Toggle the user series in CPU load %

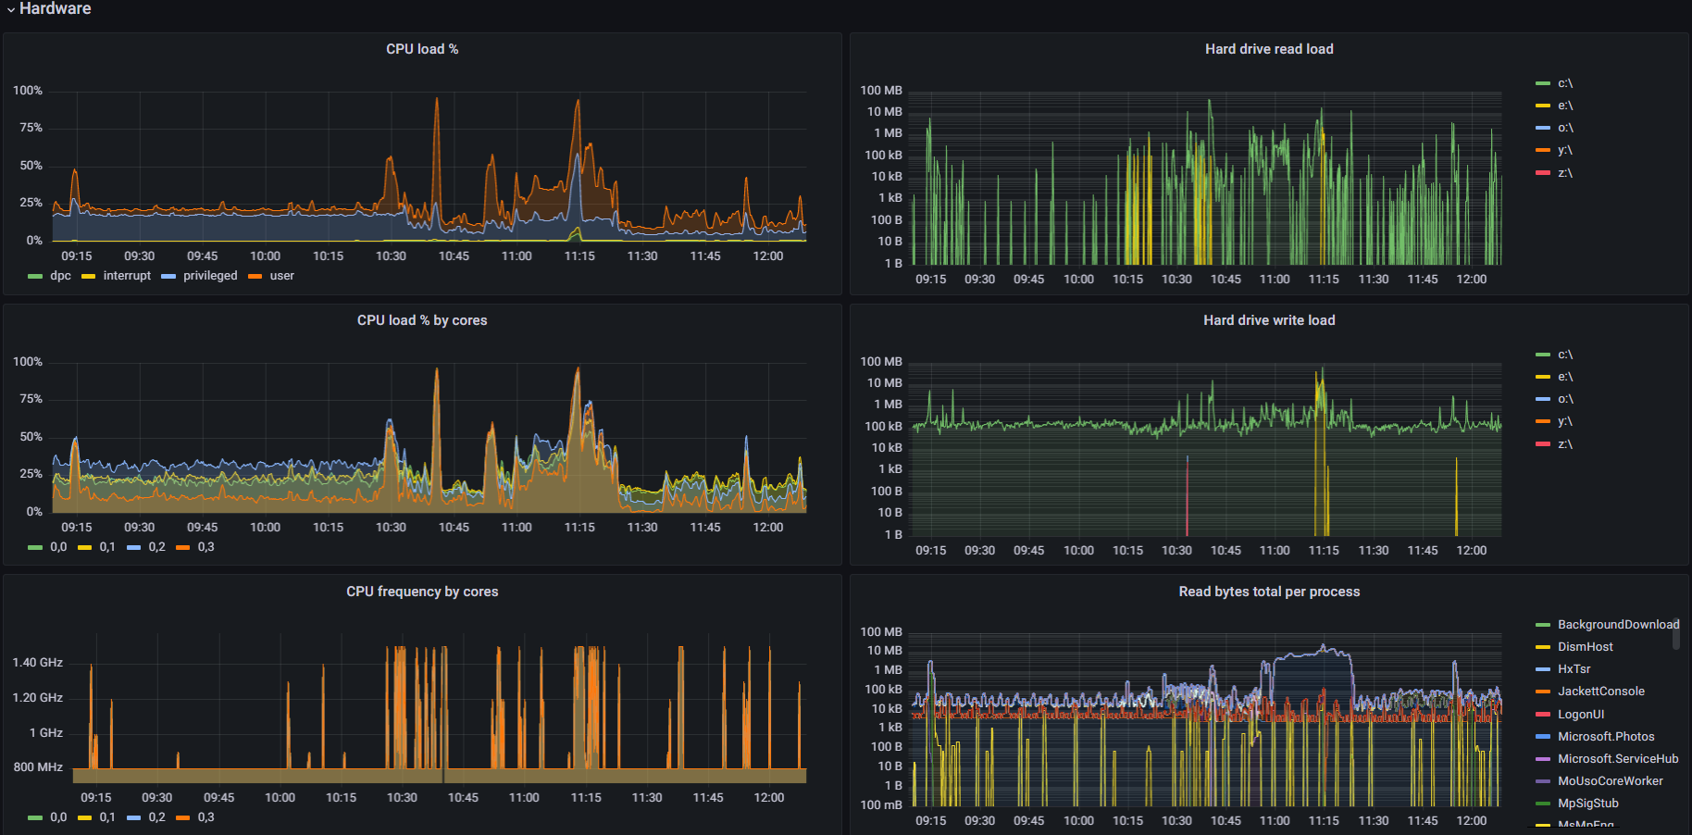(282, 276)
